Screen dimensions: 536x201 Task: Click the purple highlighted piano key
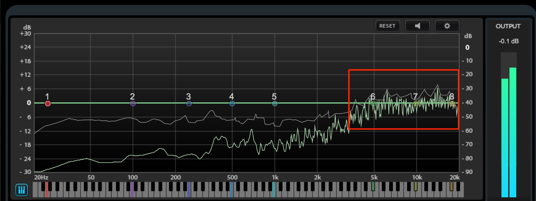[x=132, y=189]
